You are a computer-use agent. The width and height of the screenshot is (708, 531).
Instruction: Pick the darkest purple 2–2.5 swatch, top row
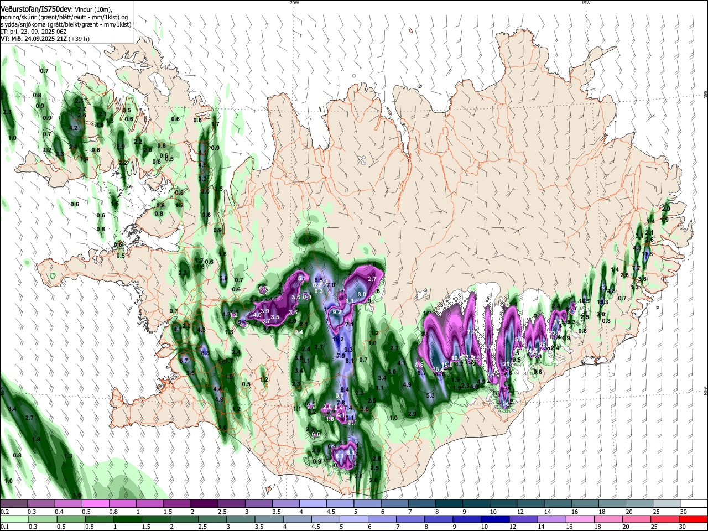tap(204, 504)
